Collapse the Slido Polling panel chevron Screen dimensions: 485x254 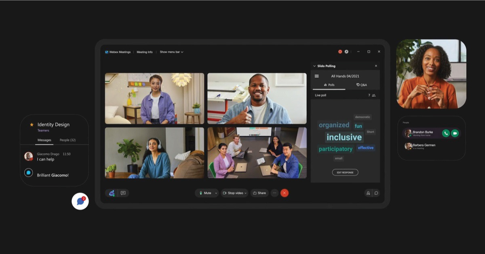pyautogui.click(x=314, y=66)
